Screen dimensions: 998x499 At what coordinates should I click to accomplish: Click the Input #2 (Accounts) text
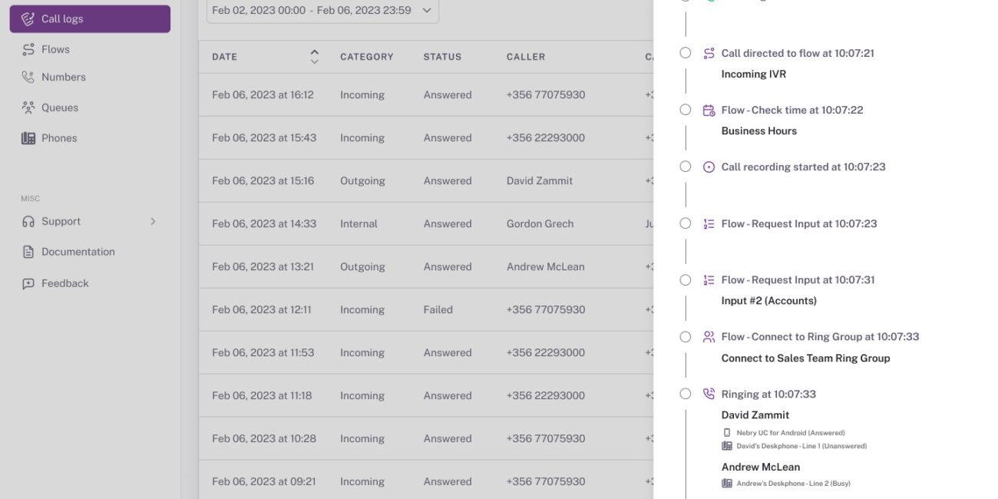(769, 301)
